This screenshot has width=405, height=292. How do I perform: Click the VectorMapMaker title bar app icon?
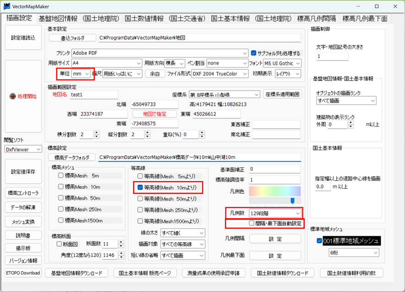pyautogui.click(x=8, y=7)
